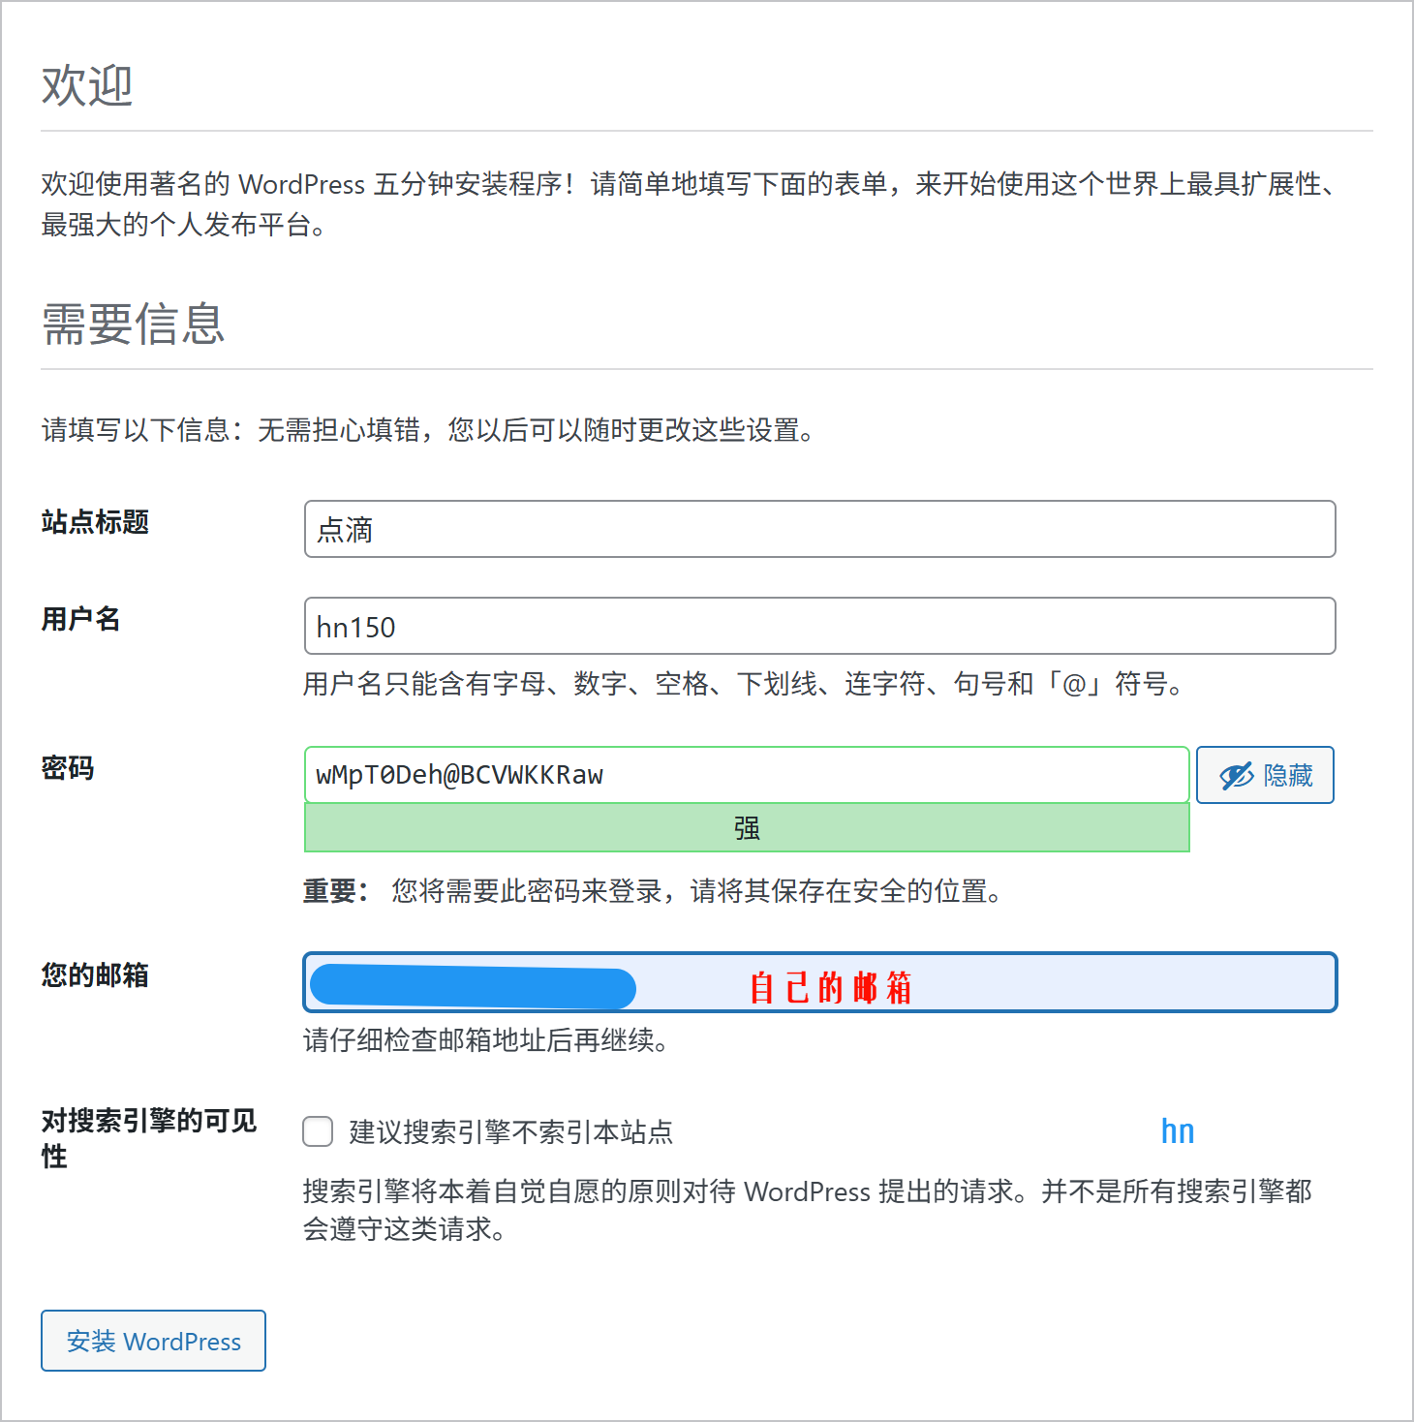Click the 重要 password notice text

[653, 891]
